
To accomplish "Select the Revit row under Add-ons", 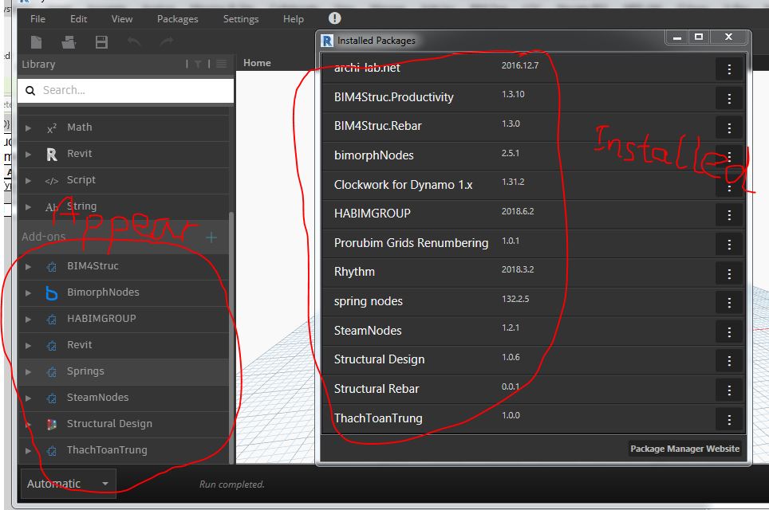I will tap(124, 345).
